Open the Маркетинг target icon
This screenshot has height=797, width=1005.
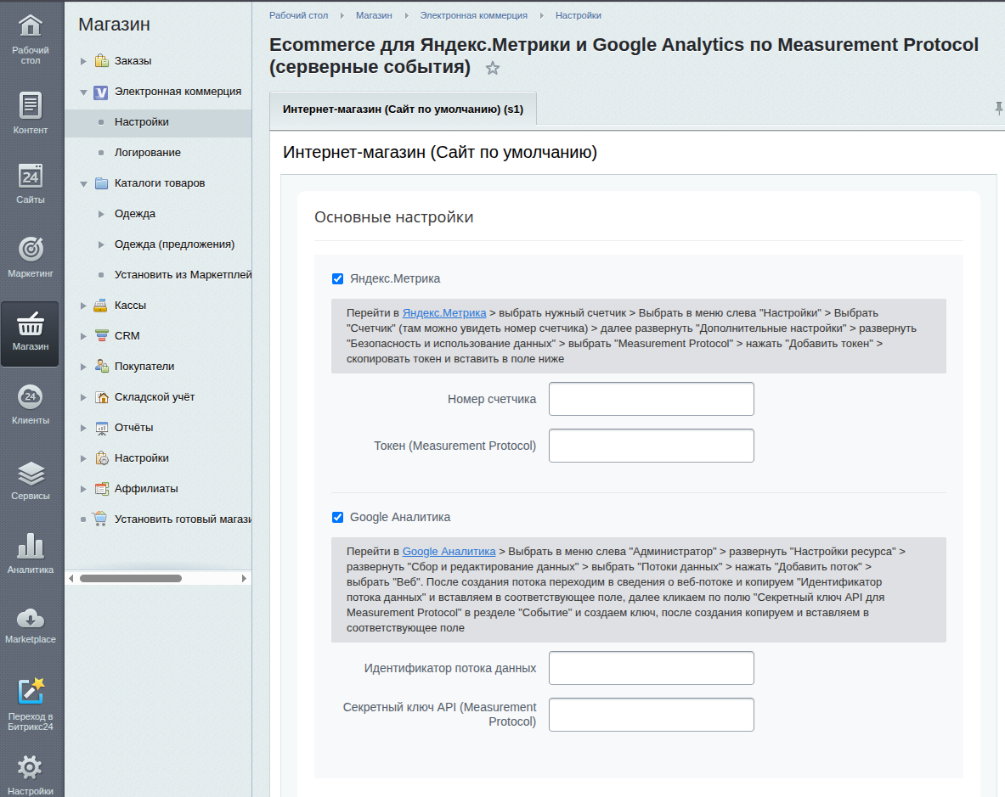30,249
